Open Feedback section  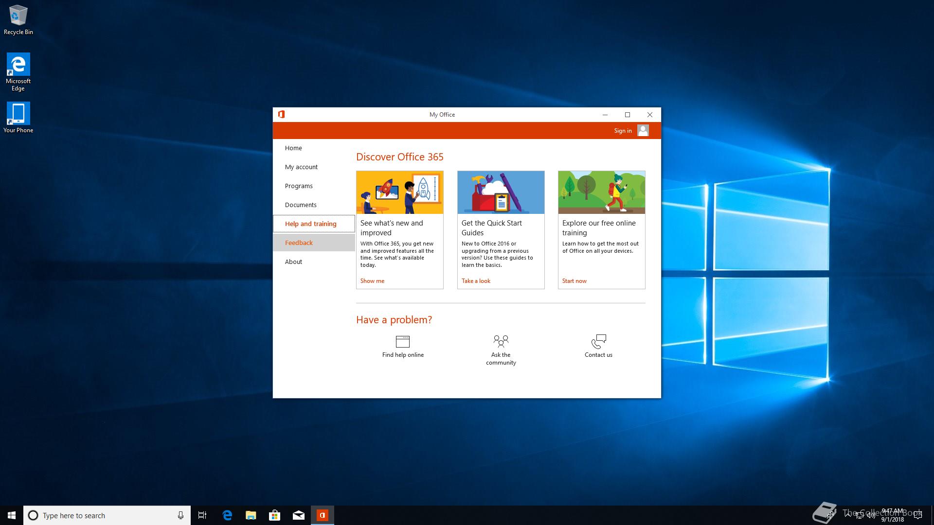(314, 243)
